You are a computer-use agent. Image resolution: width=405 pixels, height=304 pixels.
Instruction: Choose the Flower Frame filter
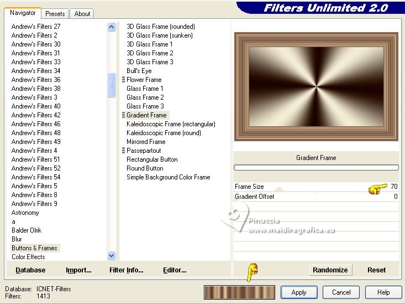pyautogui.click(x=144, y=80)
